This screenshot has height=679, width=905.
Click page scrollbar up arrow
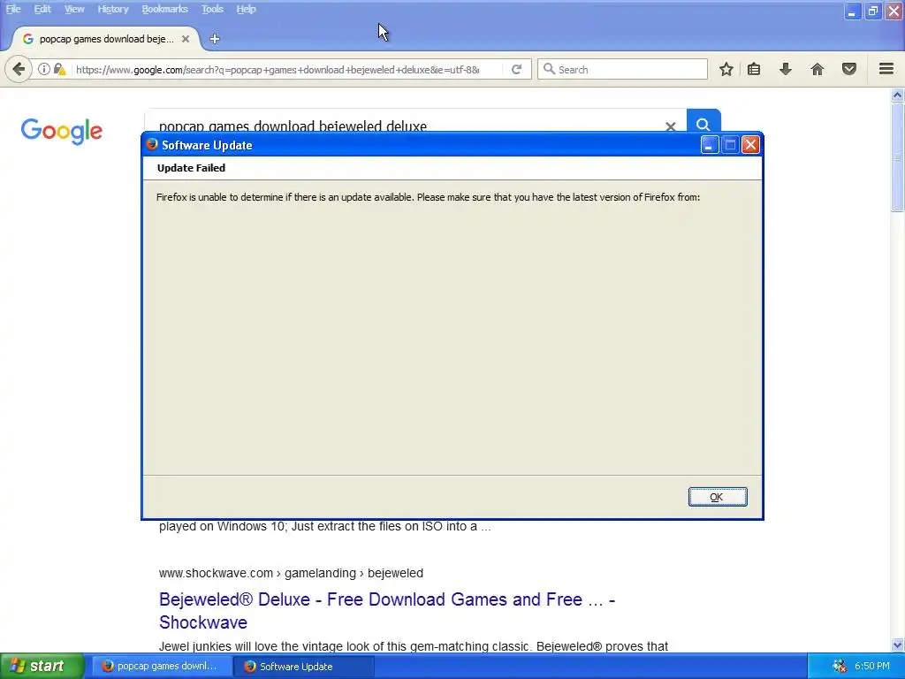(897, 95)
